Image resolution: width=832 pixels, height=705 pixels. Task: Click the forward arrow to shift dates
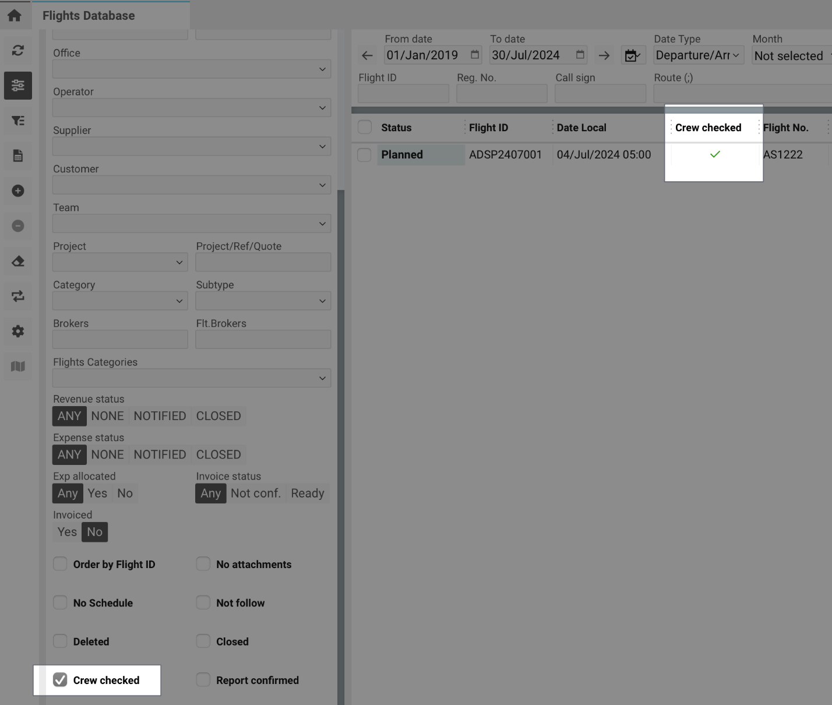[x=604, y=55]
